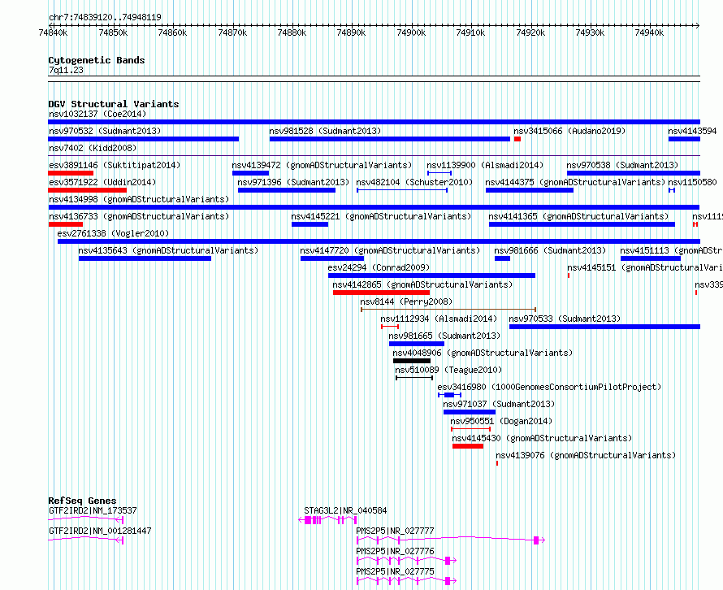The height and width of the screenshot is (590, 723).
Task: Select the red bar under nsv4142865
Action: point(381,293)
